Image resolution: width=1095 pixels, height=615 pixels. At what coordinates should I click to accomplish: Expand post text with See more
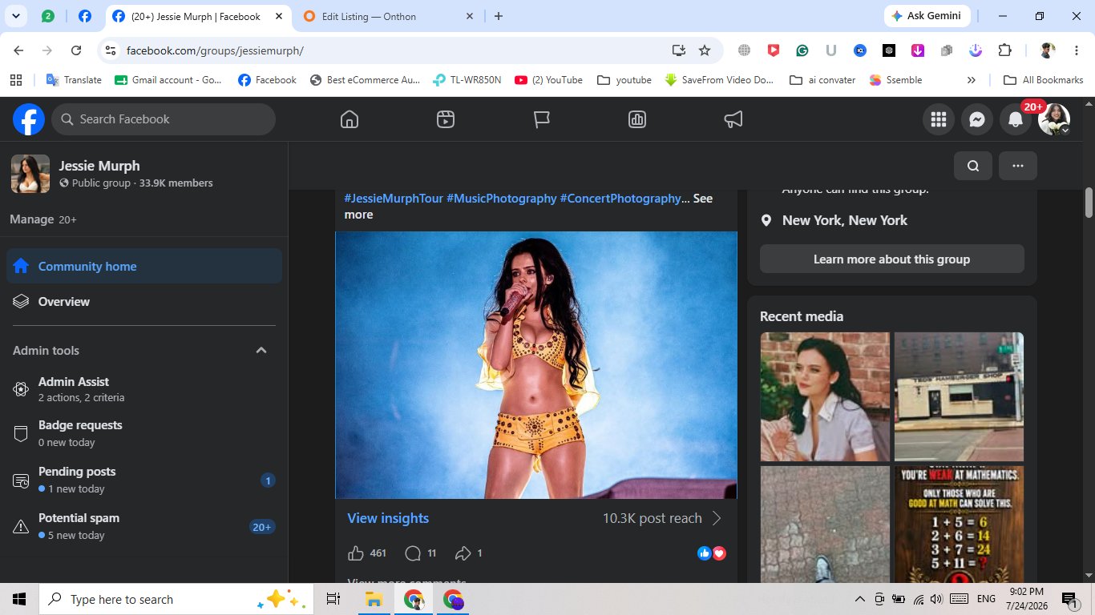pos(529,206)
